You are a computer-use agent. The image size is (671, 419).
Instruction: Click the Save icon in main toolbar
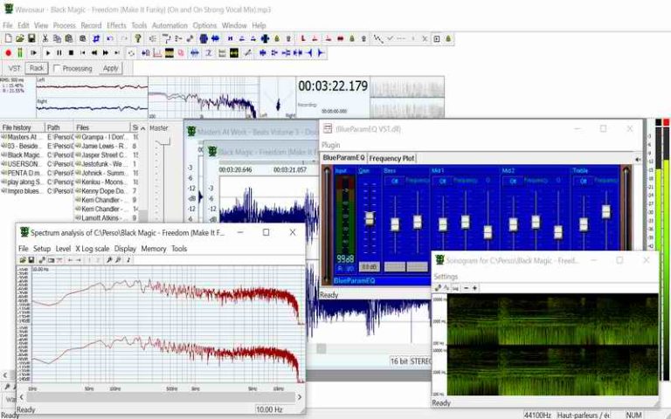[31, 38]
